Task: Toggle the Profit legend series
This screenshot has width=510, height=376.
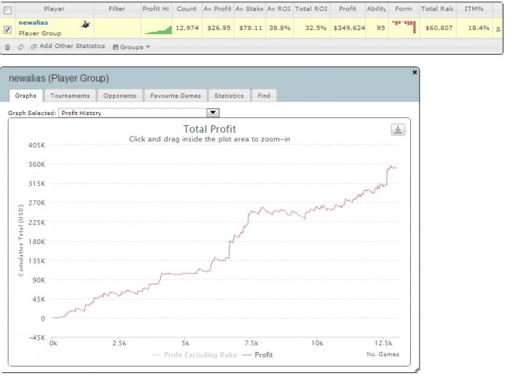Action: [x=258, y=355]
